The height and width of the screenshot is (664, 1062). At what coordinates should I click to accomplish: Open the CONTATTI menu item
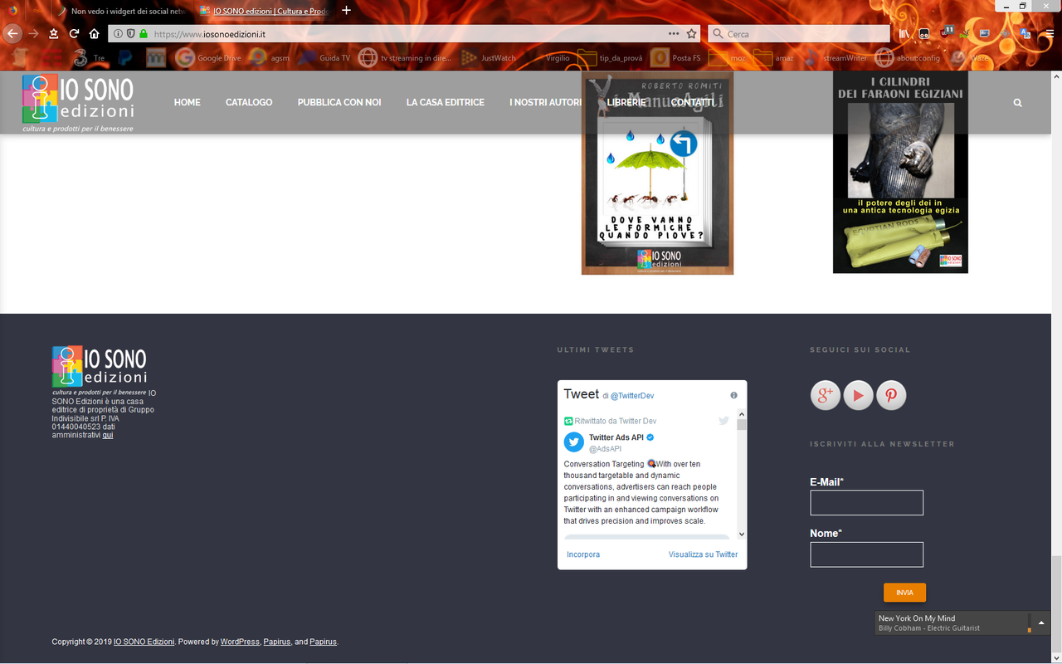(692, 102)
